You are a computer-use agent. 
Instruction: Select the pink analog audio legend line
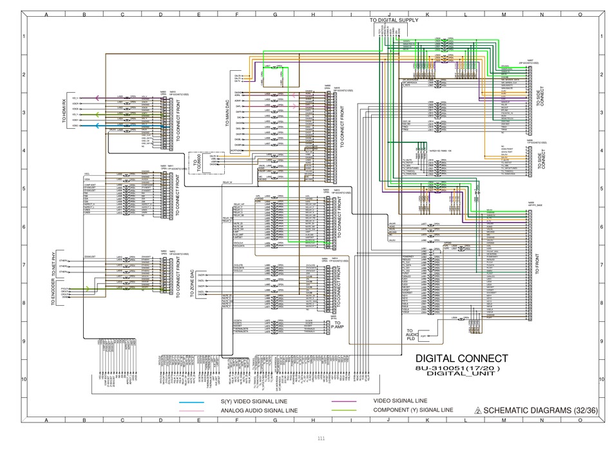pyautogui.click(x=191, y=411)
